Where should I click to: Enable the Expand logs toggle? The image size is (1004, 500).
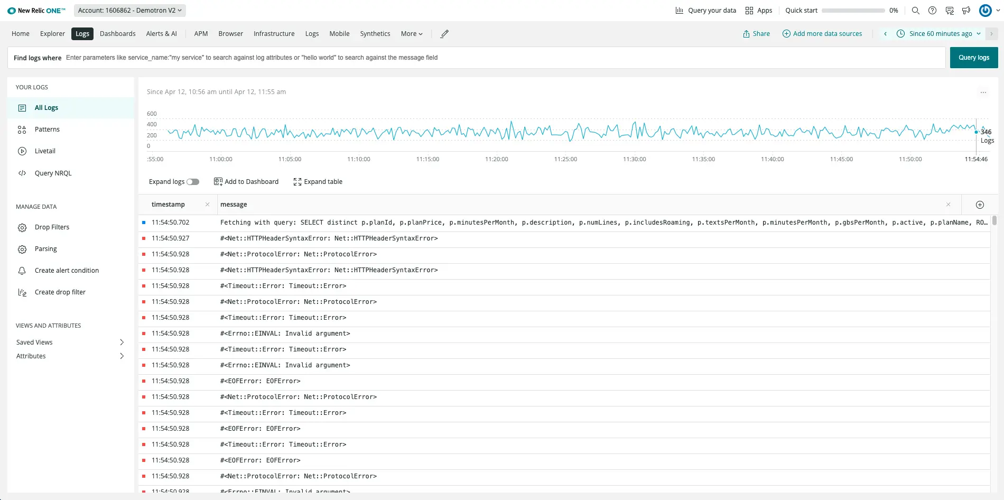point(193,181)
